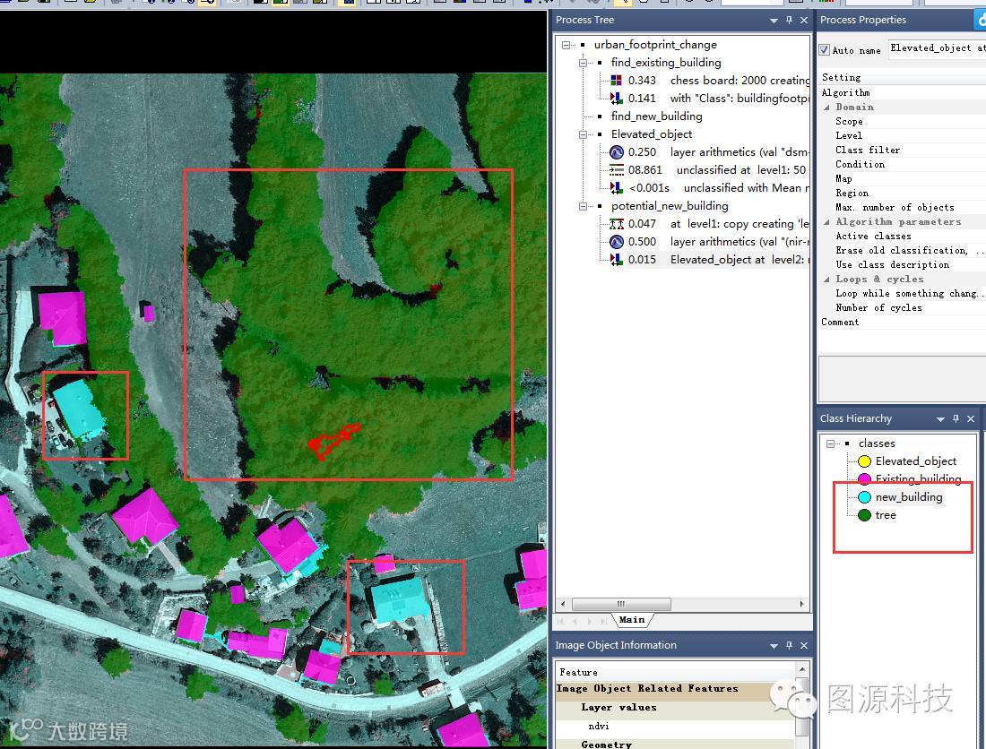
Task: Click the ndvi feature row
Action: tap(675, 727)
